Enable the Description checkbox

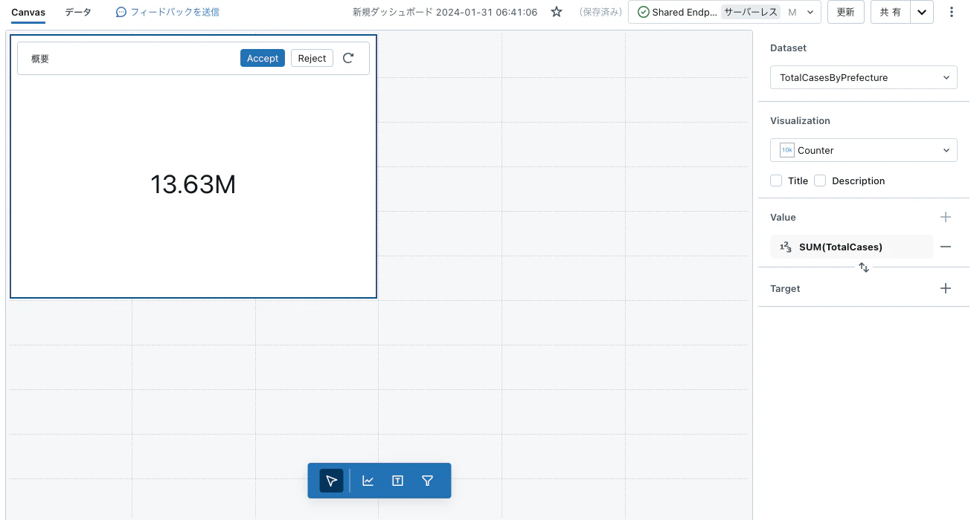[820, 181]
